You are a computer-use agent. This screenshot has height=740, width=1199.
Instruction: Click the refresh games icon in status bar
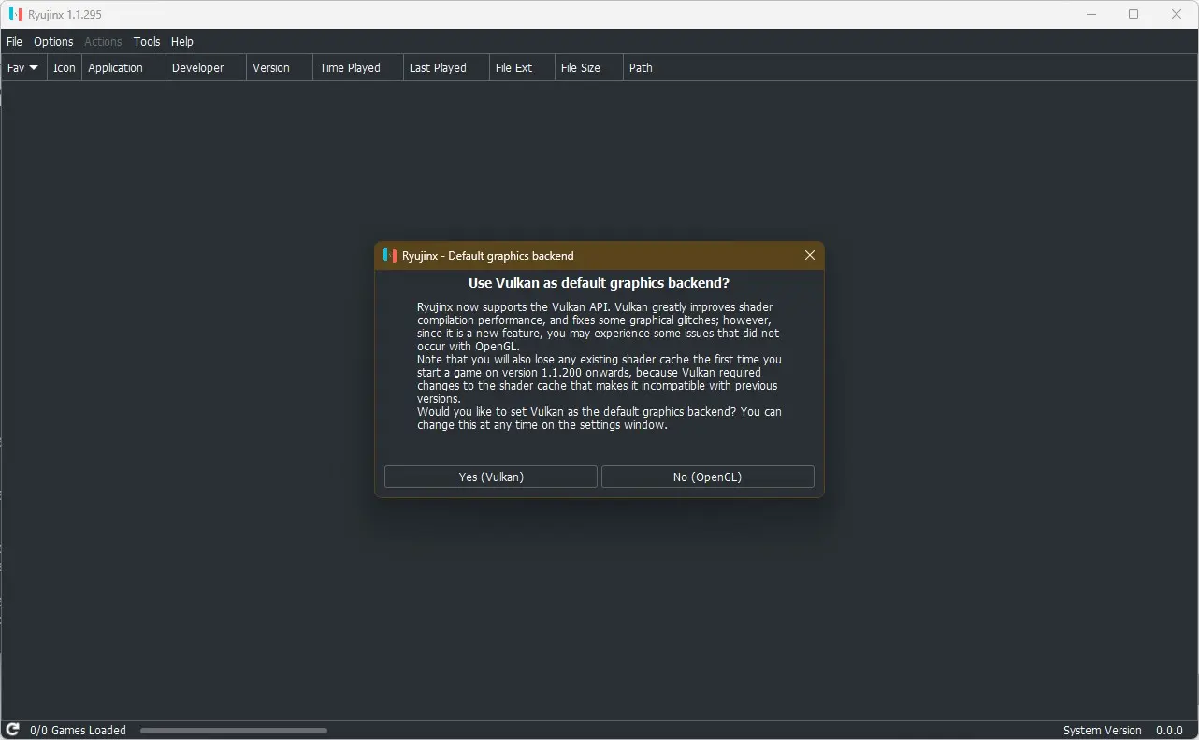coord(13,730)
